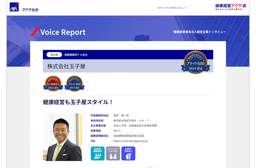Click the headline 健康経営も玉子屋スタイル！
Viewport: 256px width, 168px height.
[78, 102]
